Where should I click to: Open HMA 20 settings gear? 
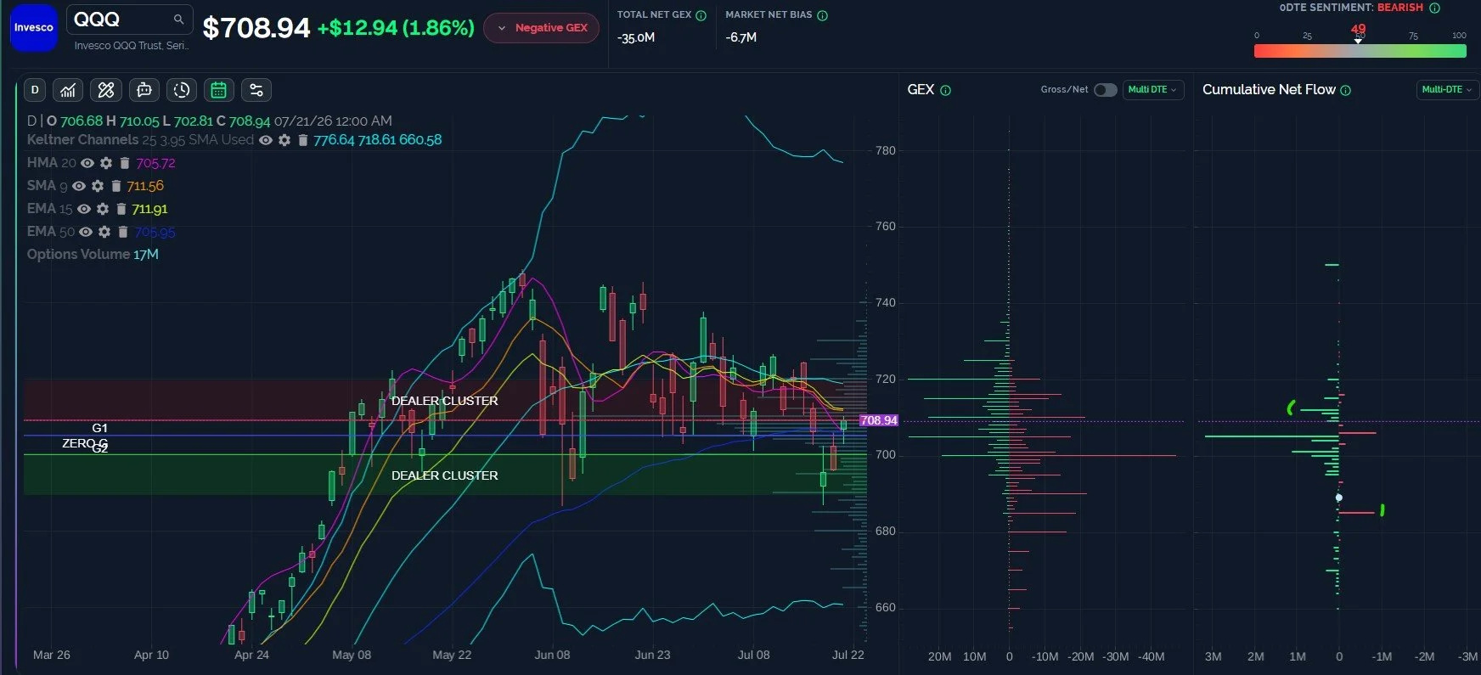coord(106,163)
